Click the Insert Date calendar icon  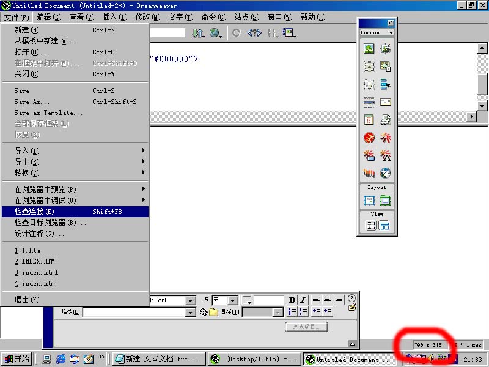pos(369,120)
